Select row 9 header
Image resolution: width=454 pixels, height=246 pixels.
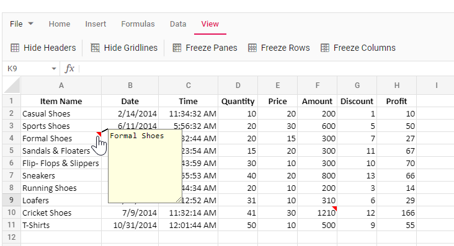[12, 200]
